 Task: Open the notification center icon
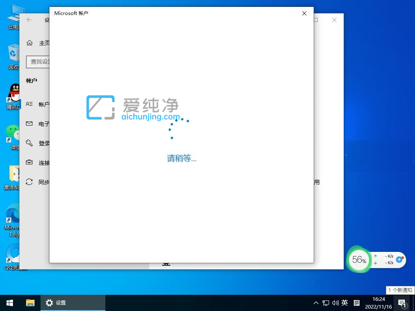tap(402, 303)
